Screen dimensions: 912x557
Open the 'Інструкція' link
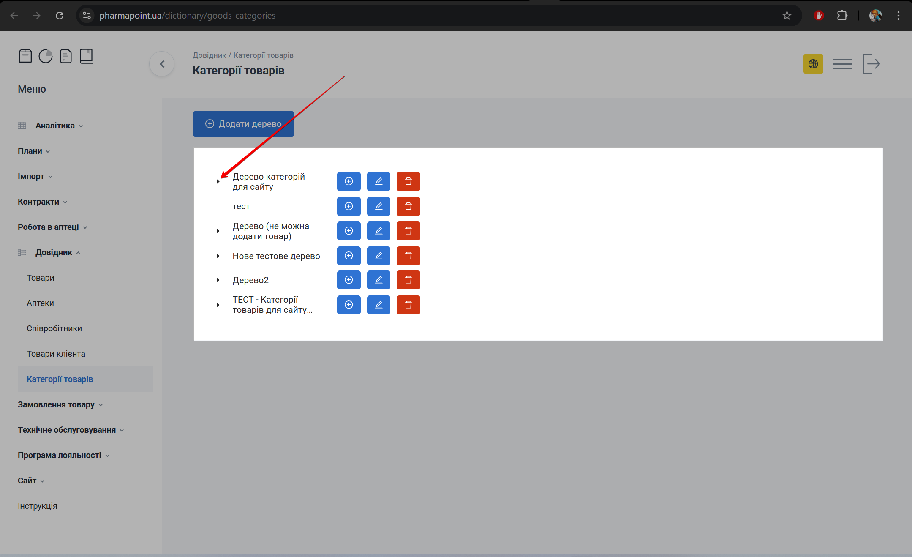click(x=37, y=506)
